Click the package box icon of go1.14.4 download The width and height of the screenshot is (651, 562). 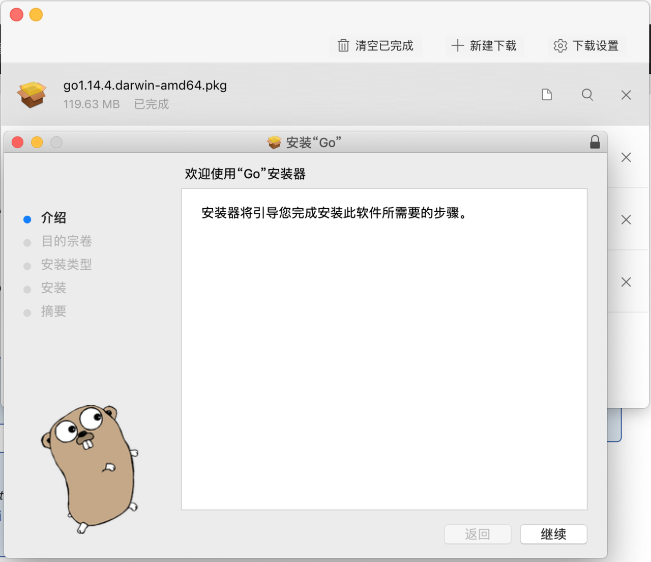click(32, 95)
